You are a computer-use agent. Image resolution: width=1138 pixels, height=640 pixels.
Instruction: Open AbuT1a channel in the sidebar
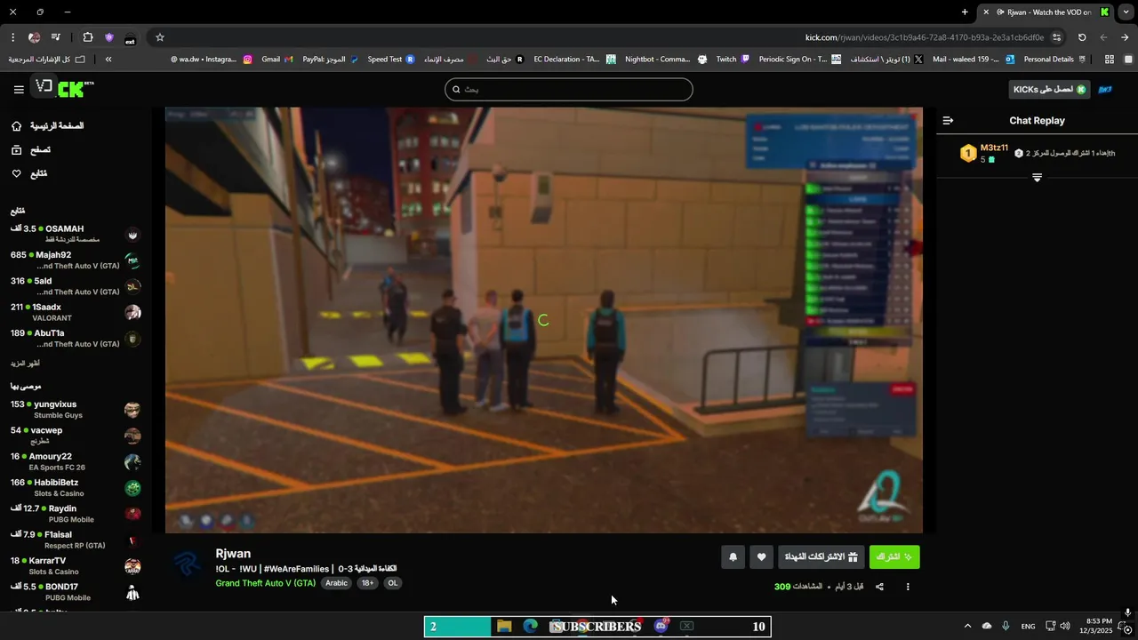pyautogui.click(x=76, y=339)
